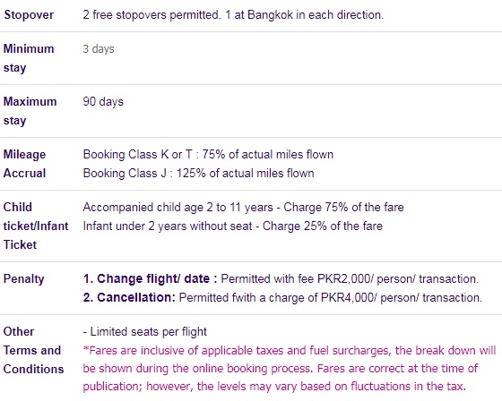
Task: Click the Limited seats per flight line
Action: coord(144,331)
